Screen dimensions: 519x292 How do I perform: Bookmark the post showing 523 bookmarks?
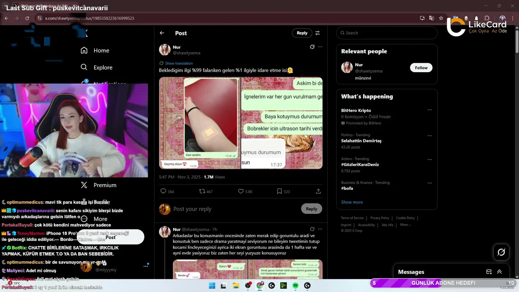click(279, 191)
